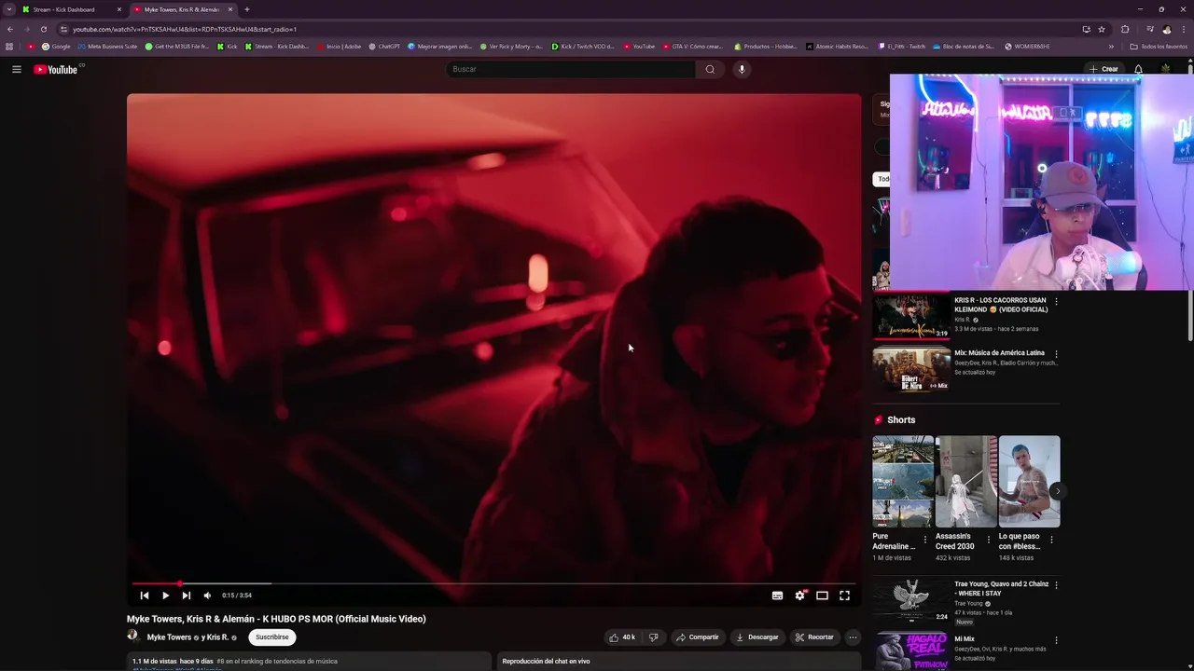Open Google bookmark
1194x671 pixels.
(56, 47)
